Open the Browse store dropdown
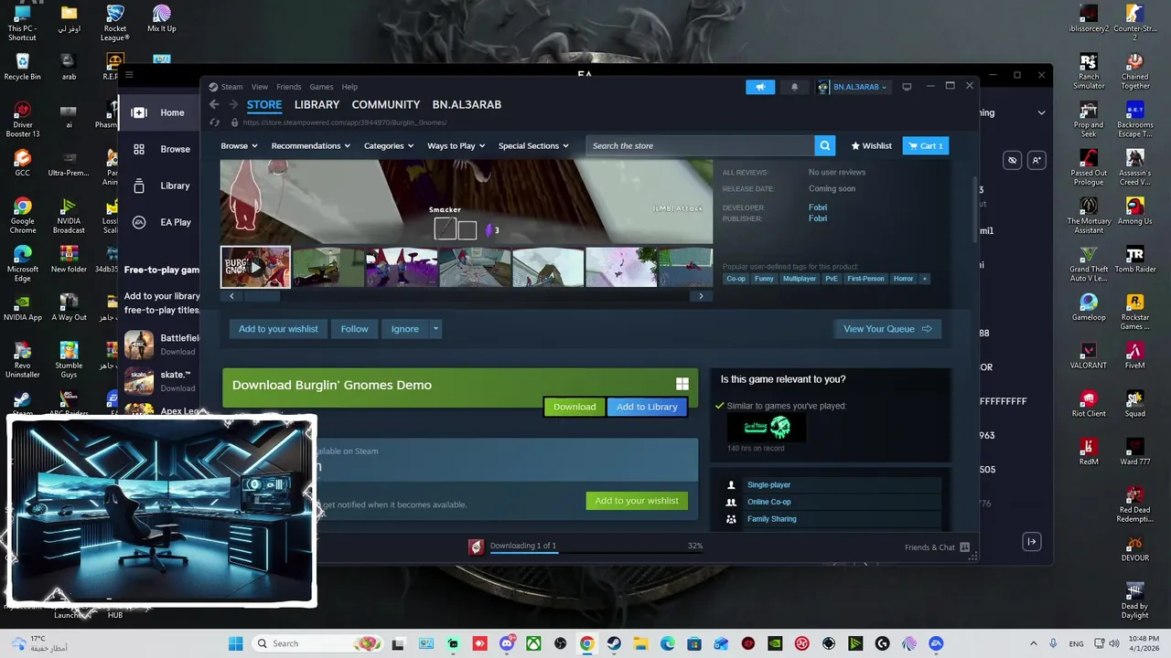1171x658 pixels. (239, 146)
